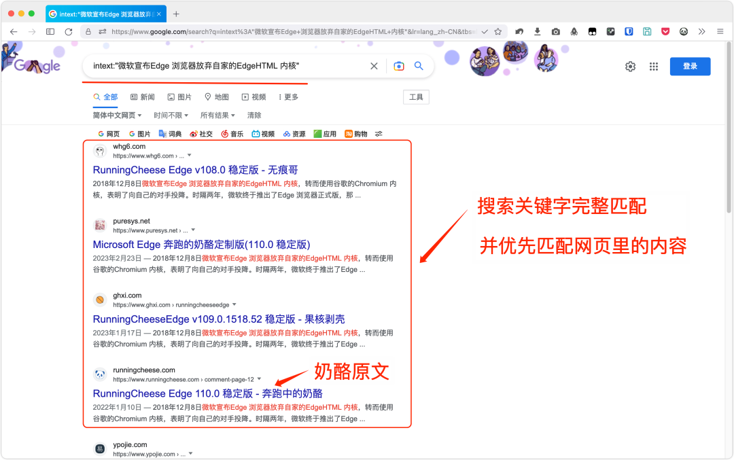Viewport: 734px width, 460px height.
Task: Toggle the browser sidebar icon
Action: pos(50,32)
